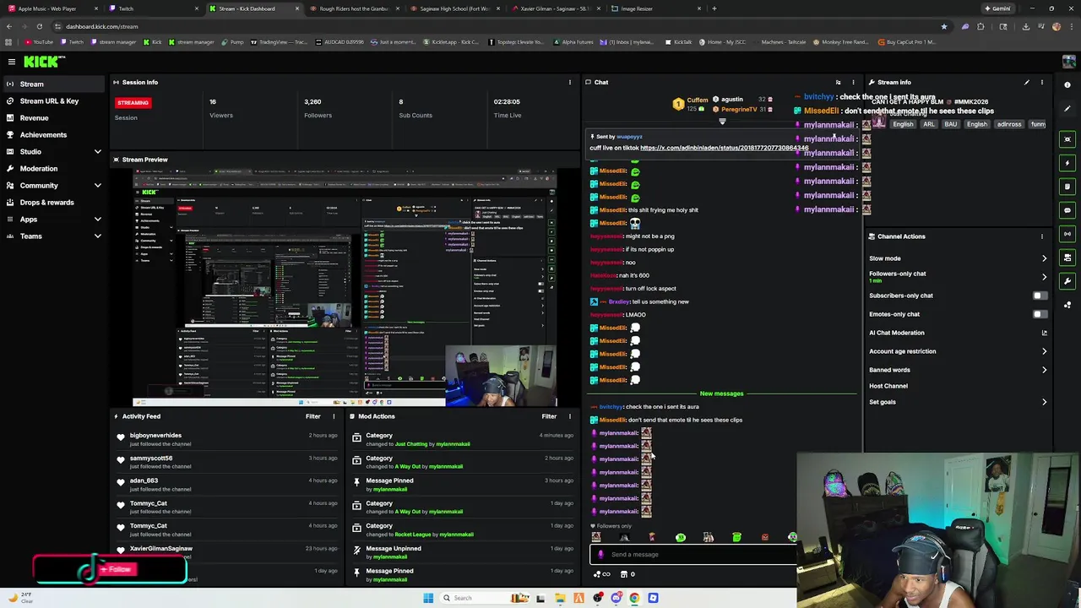Open AI Chat Moderation external link icon
This screenshot has width=1081, height=608.
(x=1044, y=333)
